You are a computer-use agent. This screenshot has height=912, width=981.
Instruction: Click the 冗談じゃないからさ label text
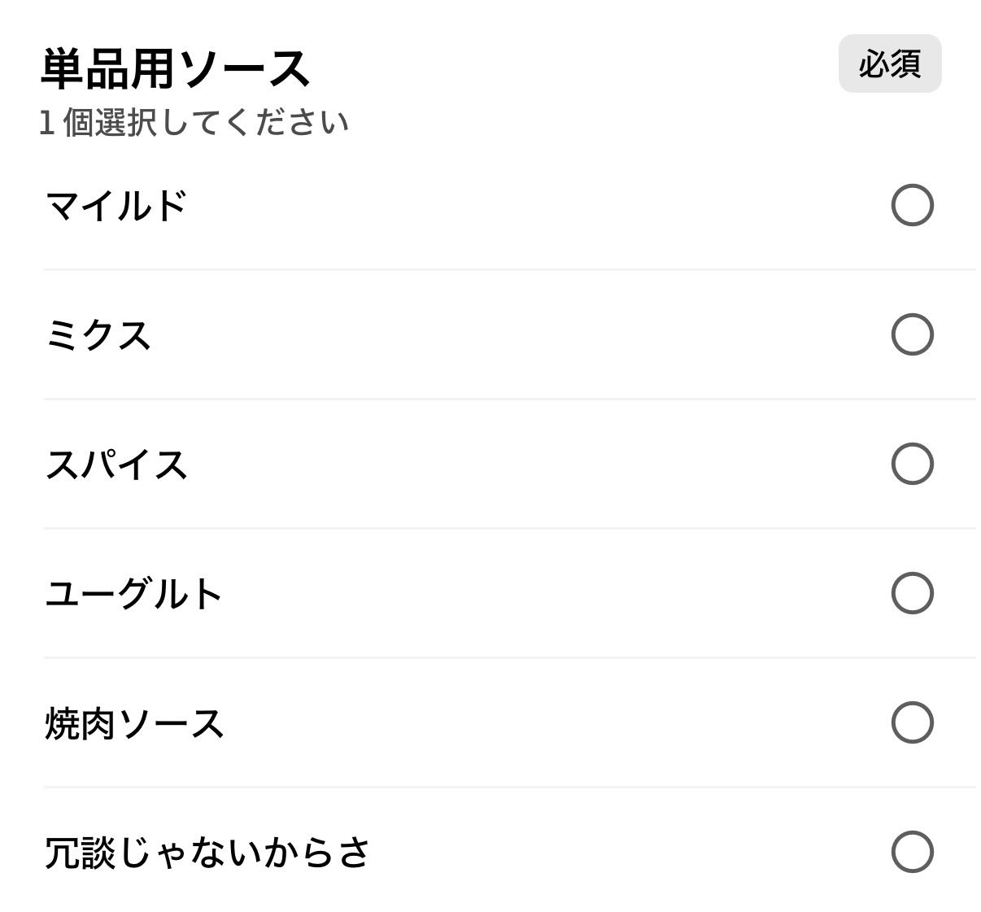click(x=207, y=853)
